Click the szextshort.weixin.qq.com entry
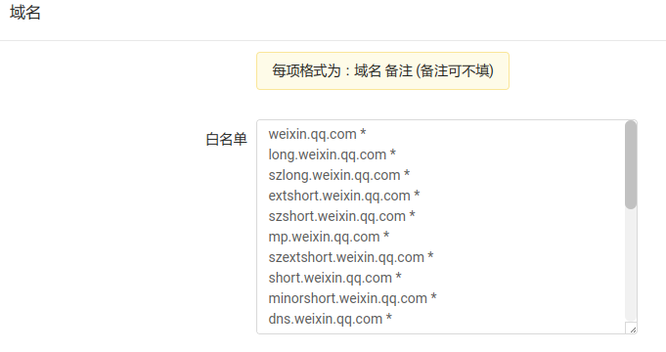 [351, 257]
